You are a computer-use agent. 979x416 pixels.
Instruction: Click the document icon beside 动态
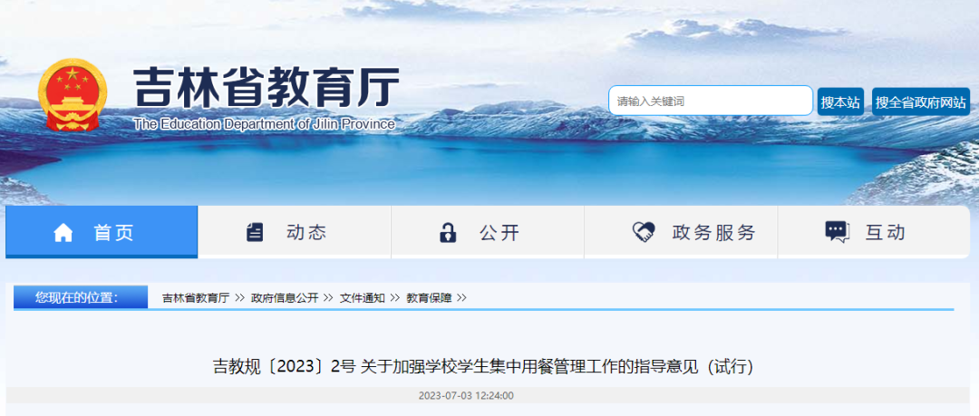pos(255,232)
